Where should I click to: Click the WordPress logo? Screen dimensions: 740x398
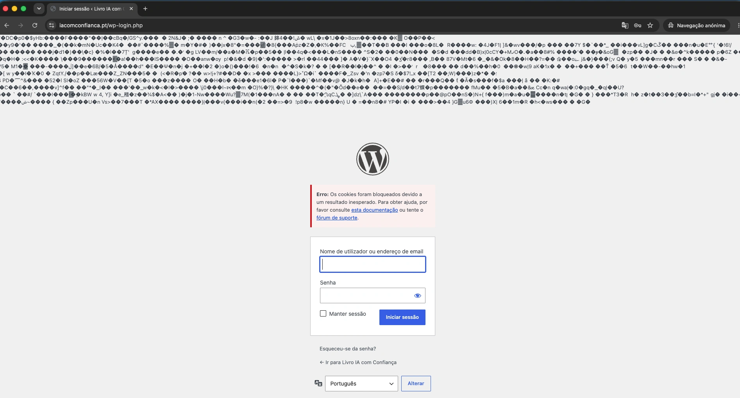click(x=372, y=159)
